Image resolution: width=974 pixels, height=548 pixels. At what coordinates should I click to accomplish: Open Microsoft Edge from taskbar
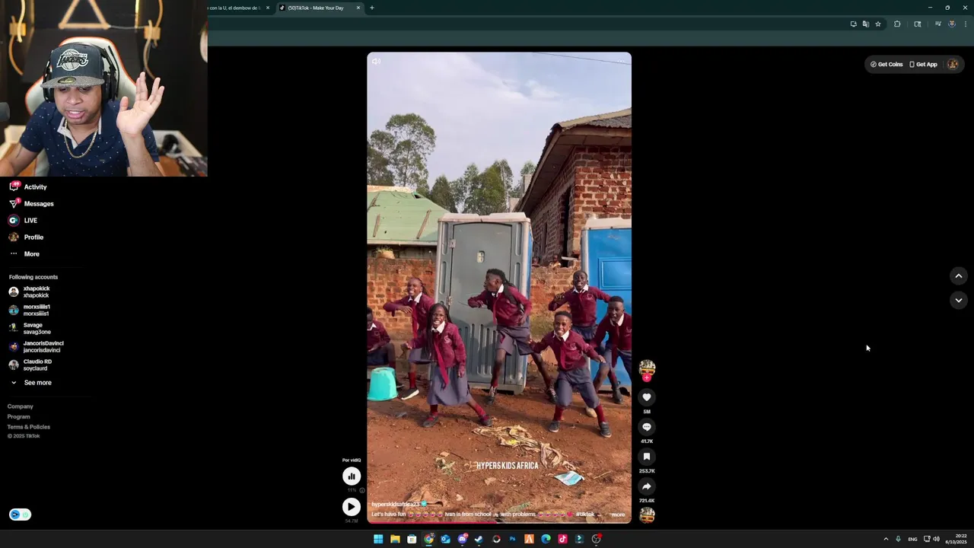[546, 539]
